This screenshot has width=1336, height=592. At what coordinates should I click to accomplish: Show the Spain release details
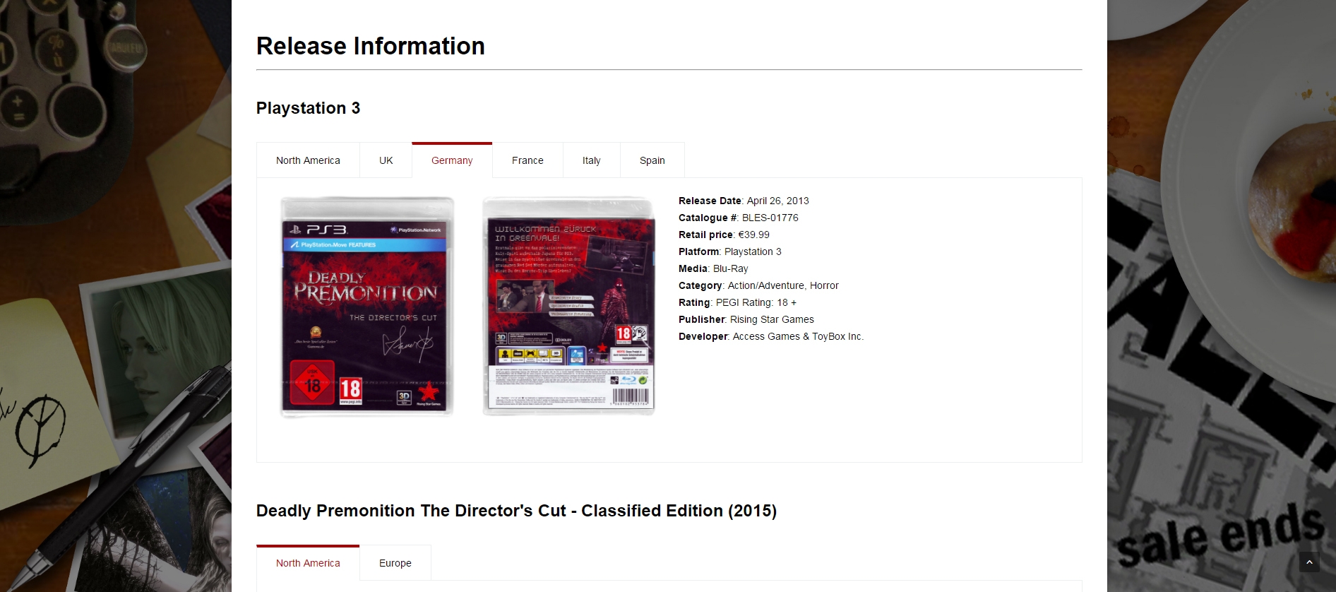pyautogui.click(x=652, y=160)
